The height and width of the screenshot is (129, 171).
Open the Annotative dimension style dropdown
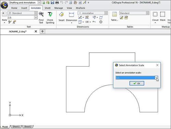[x=106, y=13]
